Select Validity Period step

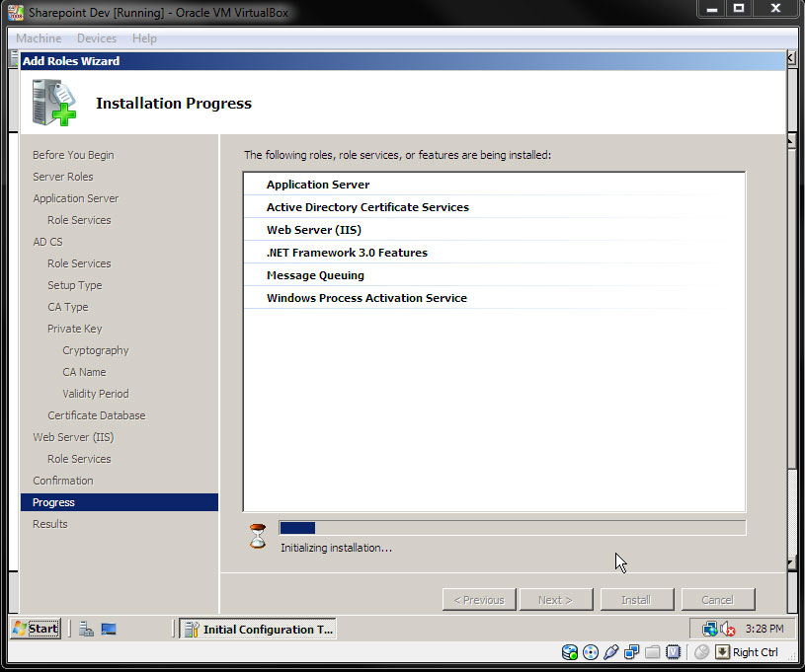96,394
